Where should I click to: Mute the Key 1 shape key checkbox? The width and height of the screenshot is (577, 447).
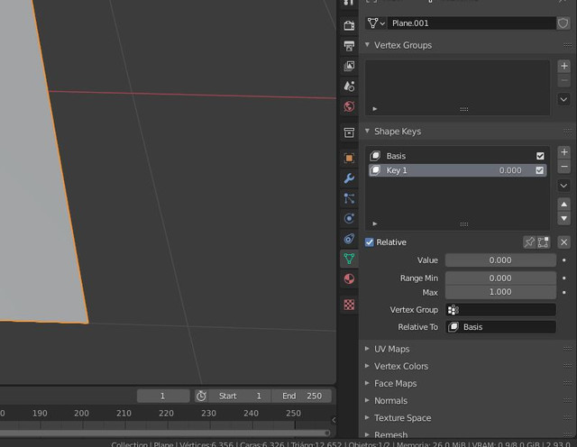tap(539, 170)
